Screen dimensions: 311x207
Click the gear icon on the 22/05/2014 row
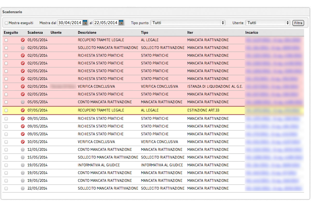click(23, 189)
